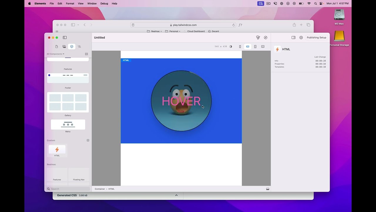
Task: Open the Window menu
Action: coord(92,4)
